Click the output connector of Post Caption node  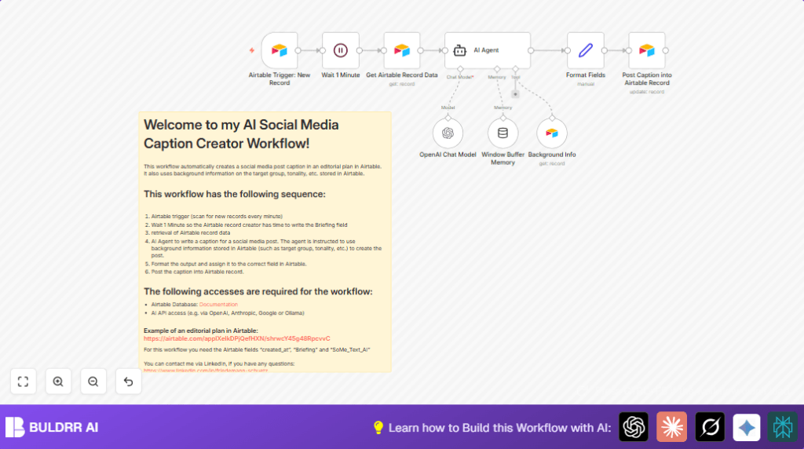(666, 50)
